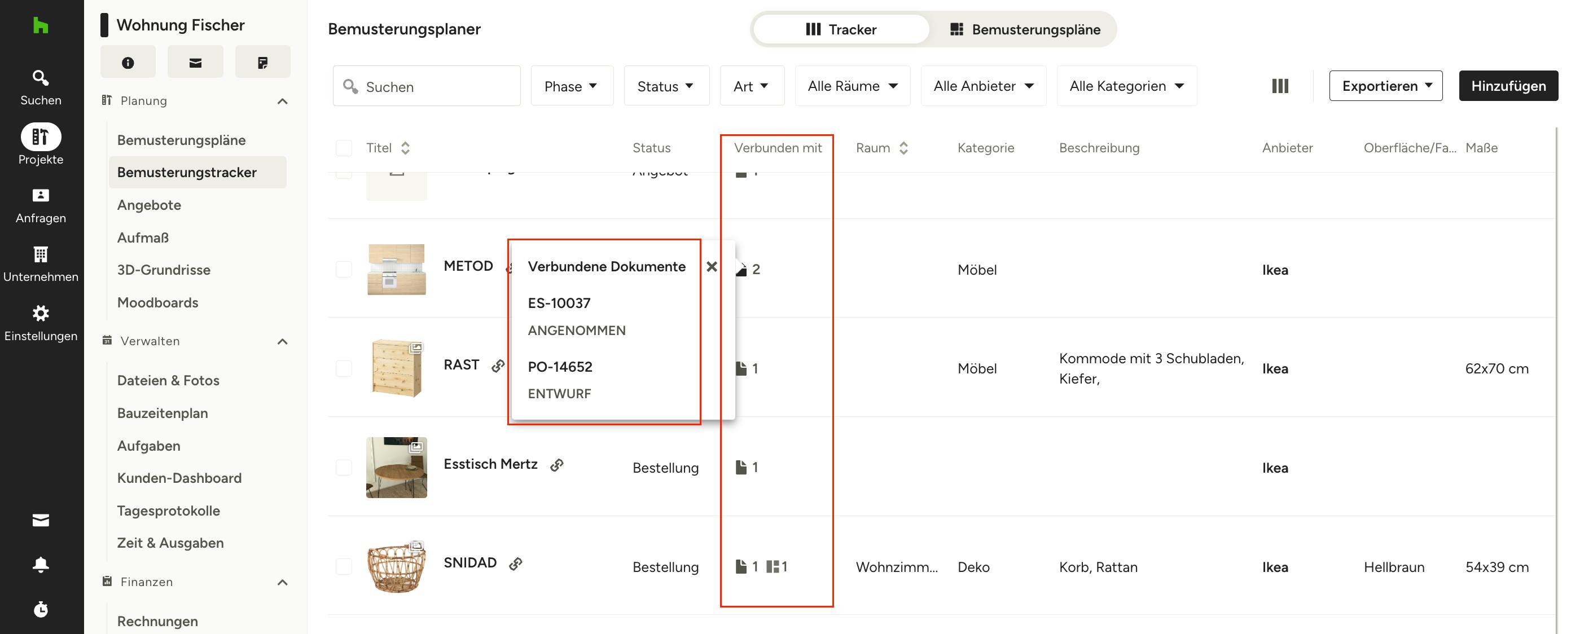The image size is (1571, 634).
Task: Select the SNIDAD row checkbox
Action: pyautogui.click(x=344, y=566)
